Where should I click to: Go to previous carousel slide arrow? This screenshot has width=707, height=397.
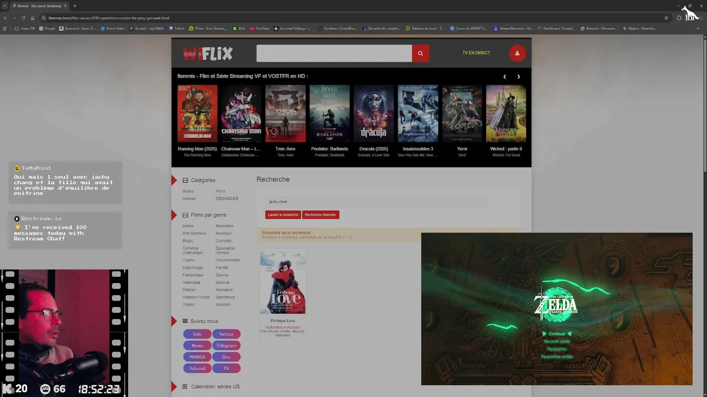click(504, 77)
